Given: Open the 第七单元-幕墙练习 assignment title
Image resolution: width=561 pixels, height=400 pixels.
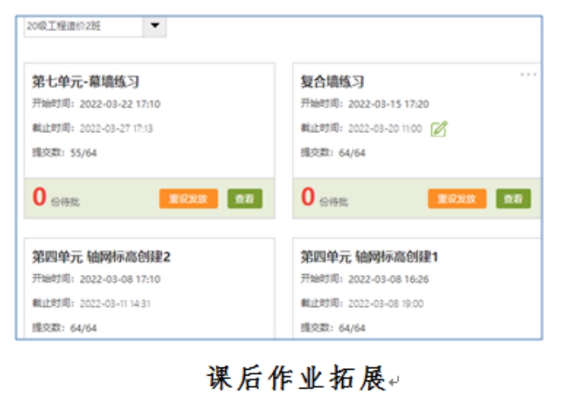Looking at the screenshot, I should coord(86,82).
